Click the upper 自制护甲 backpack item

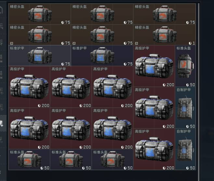point(185,108)
